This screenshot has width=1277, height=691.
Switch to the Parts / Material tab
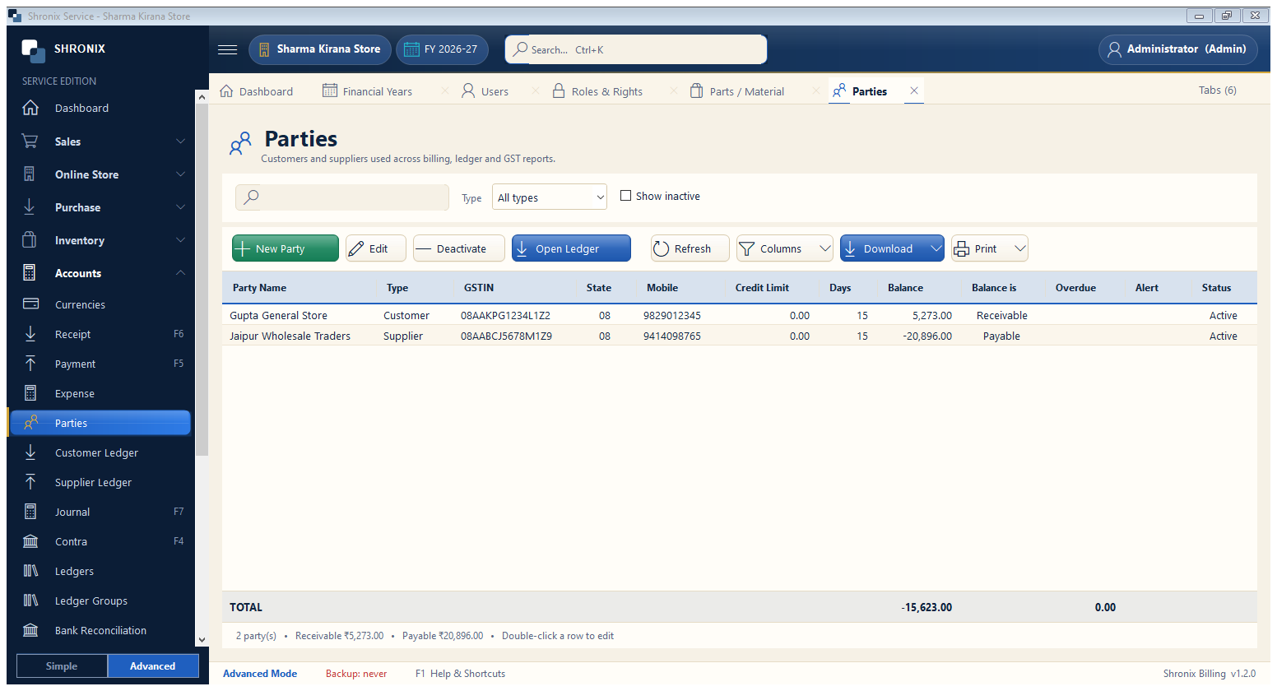(x=747, y=91)
